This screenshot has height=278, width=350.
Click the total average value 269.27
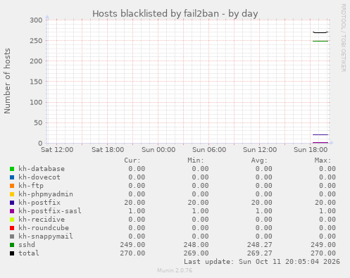coord(259,253)
